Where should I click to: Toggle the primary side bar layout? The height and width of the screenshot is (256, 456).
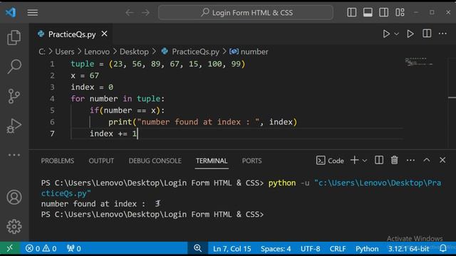pos(351,12)
